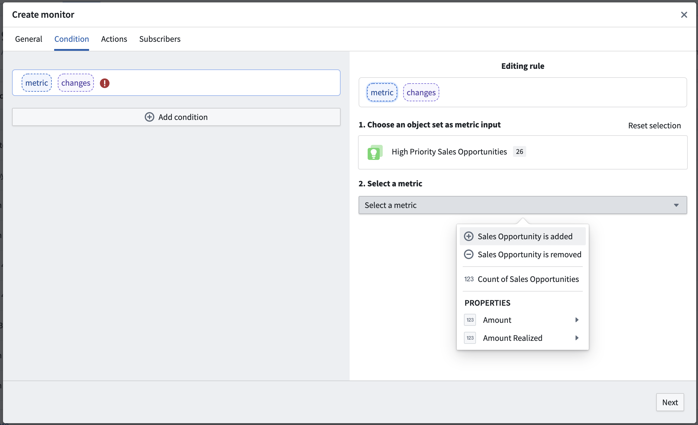Click the changes tag in the left condition row
Screen dimensions: 698x425
coord(76,83)
